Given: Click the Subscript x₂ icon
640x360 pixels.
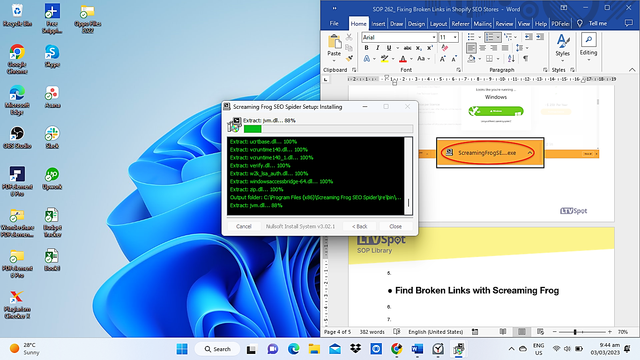Looking at the screenshot, I should click(419, 48).
